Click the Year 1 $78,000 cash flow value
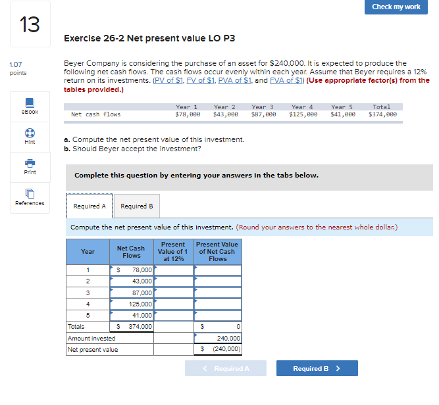The width and height of the screenshot is (439, 405). [x=188, y=114]
